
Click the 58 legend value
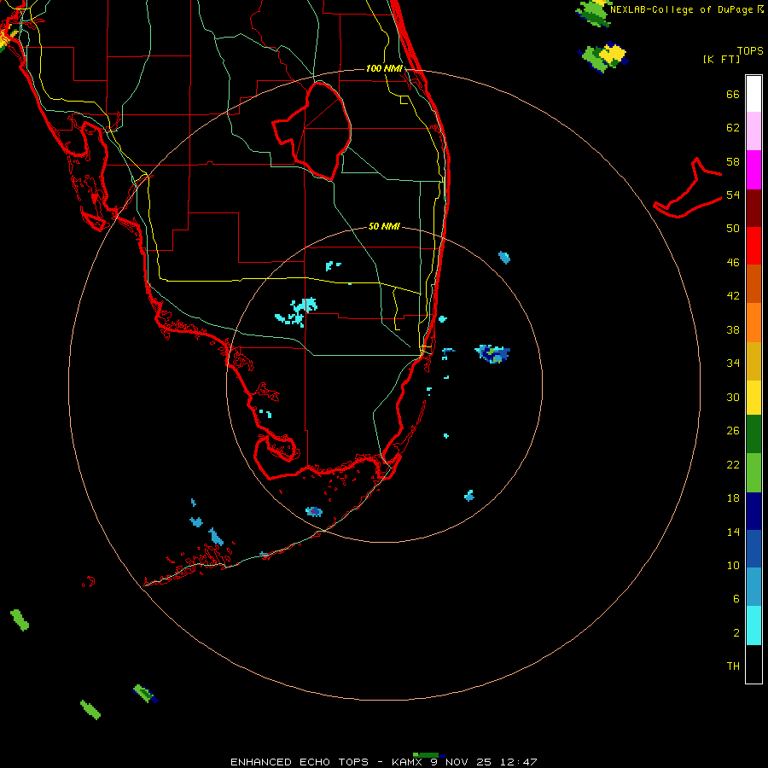click(x=733, y=161)
